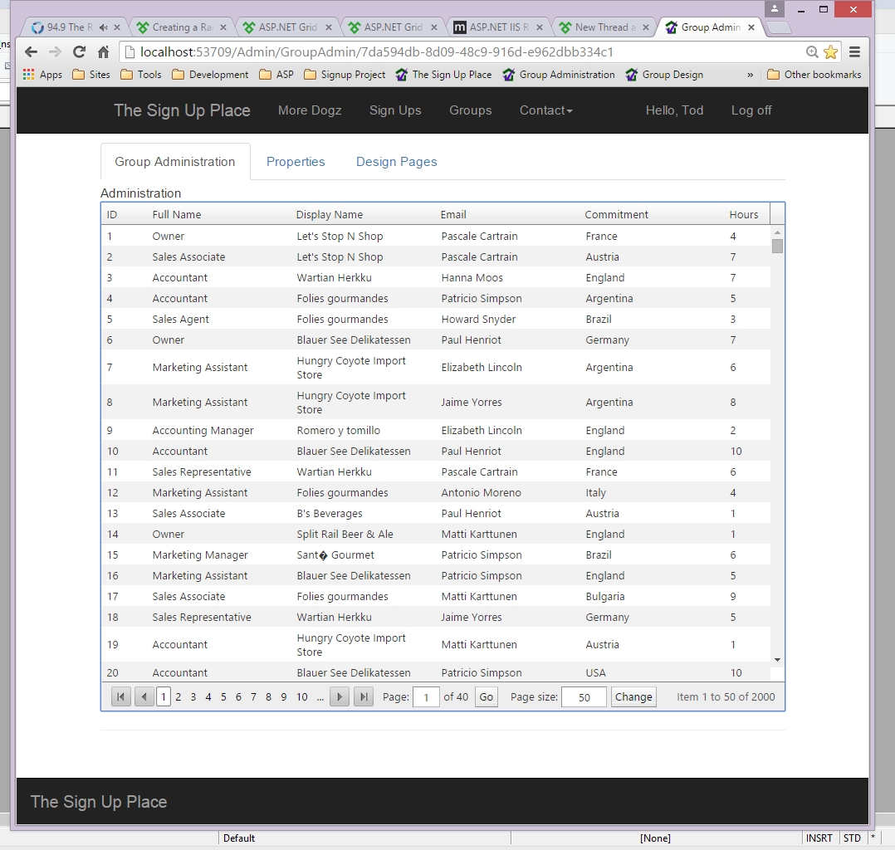Open Sign Ups in navbar

pyautogui.click(x=395, y=110)
